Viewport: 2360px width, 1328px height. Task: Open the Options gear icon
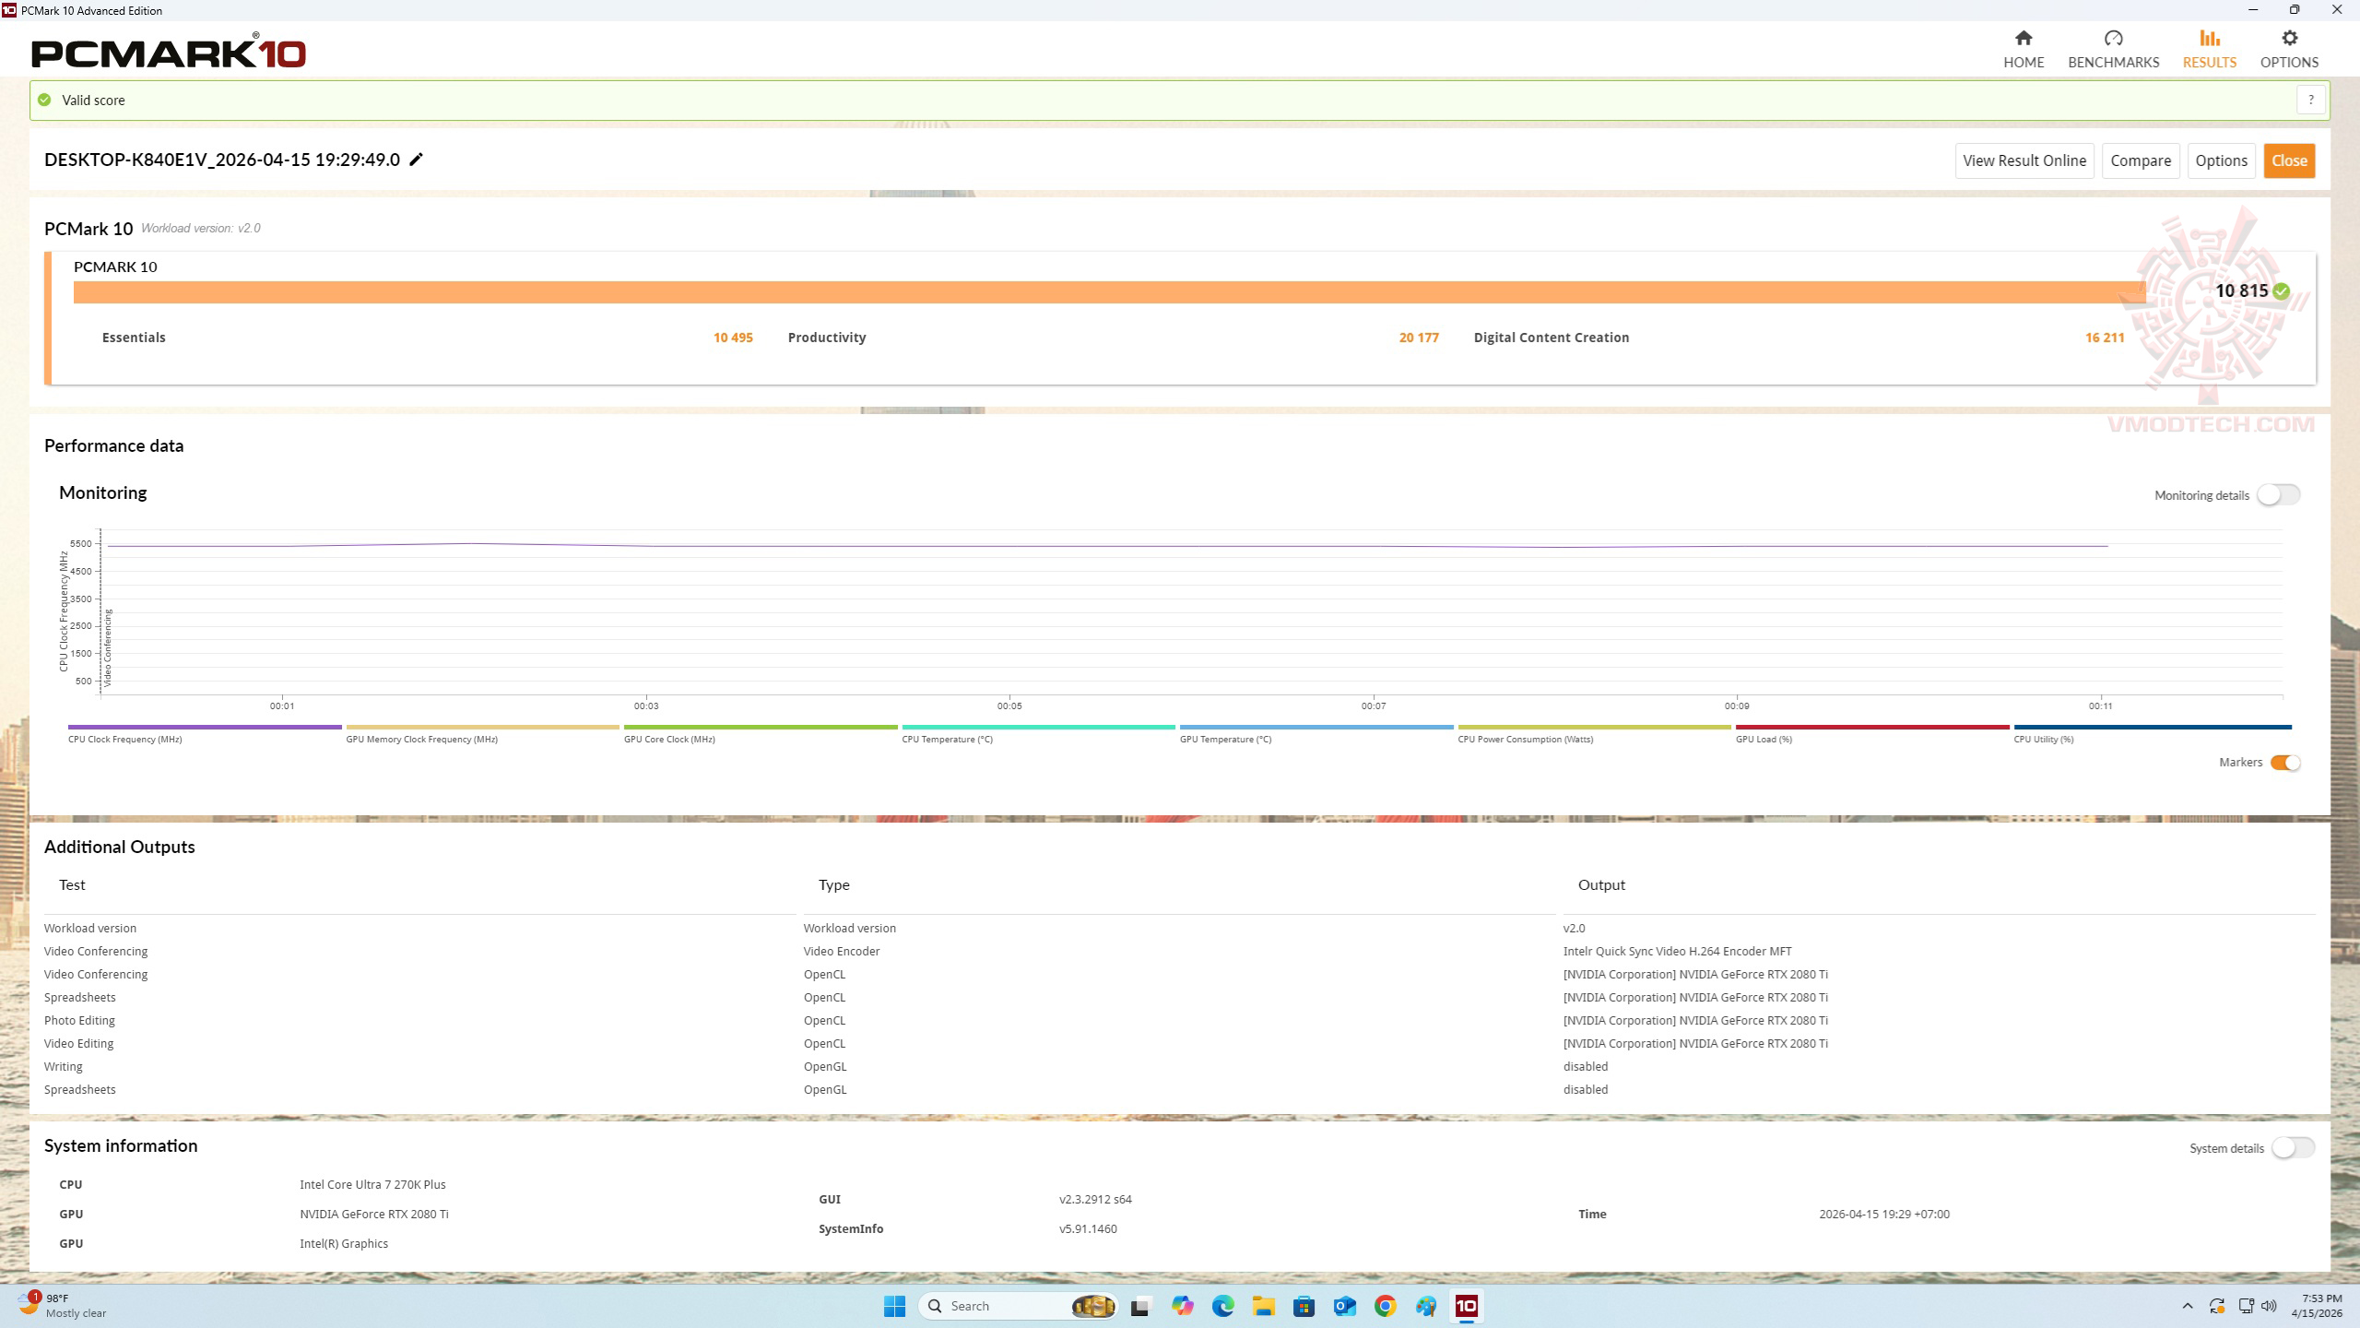point(2289,39)
